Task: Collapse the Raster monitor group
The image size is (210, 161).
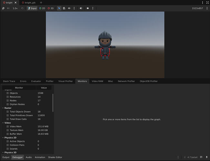Action: [3, 108]
